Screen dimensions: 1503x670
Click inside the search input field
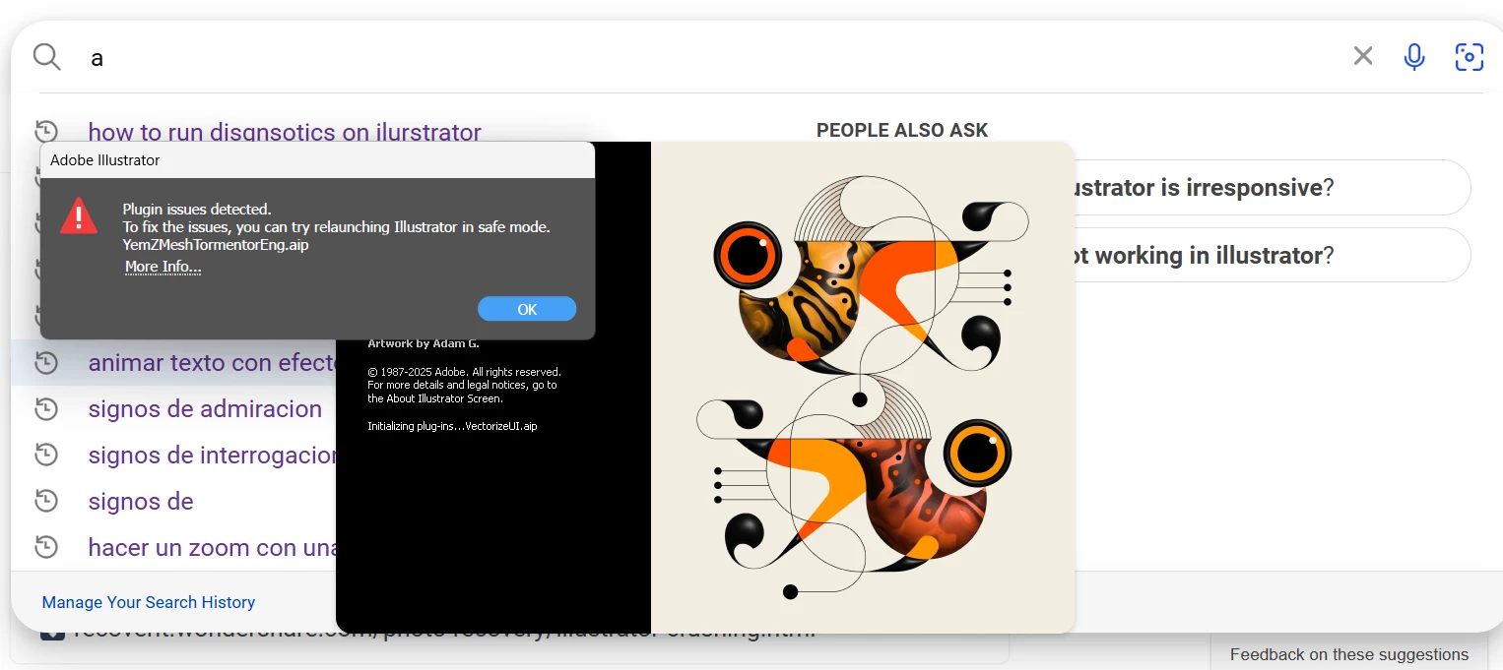click(709, 57)
